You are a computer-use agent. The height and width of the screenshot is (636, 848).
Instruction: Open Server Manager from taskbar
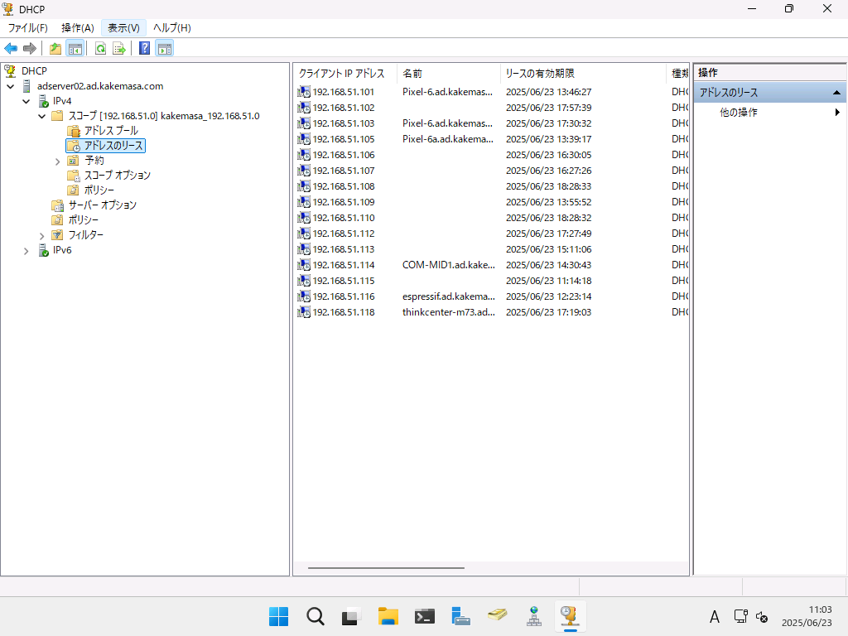pos(460,616)
